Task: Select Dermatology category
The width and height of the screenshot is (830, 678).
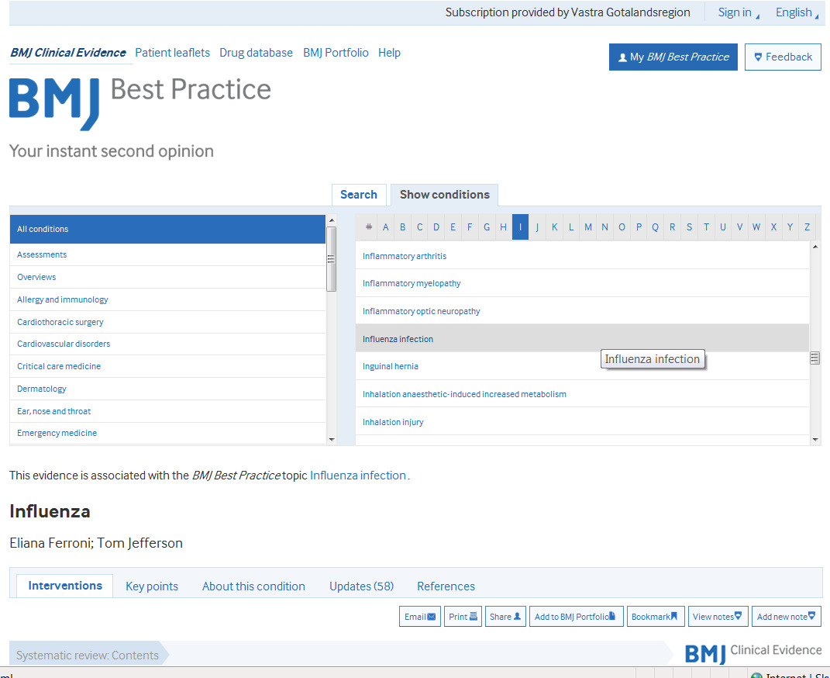Action: pos(168,389)
